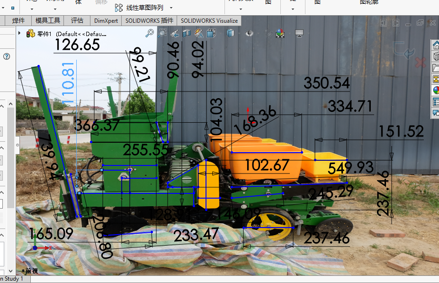
Task: Select Zoom to Area tool
Action: click(x=162, y=33)
